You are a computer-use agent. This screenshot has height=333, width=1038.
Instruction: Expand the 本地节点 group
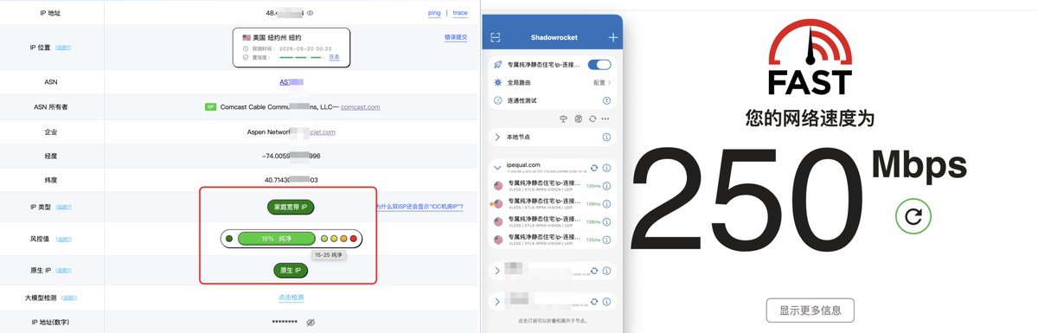pos(497,137)
